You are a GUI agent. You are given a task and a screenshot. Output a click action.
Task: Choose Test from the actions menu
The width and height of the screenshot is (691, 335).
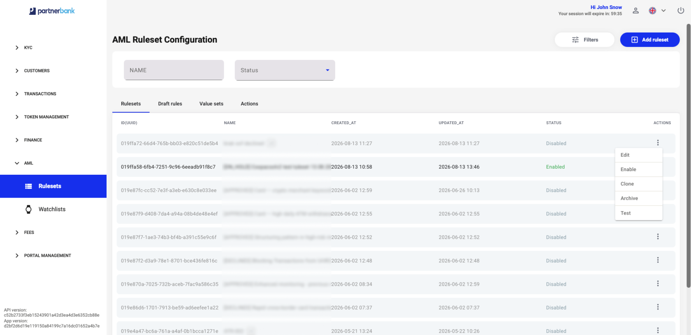click(638, 213)
